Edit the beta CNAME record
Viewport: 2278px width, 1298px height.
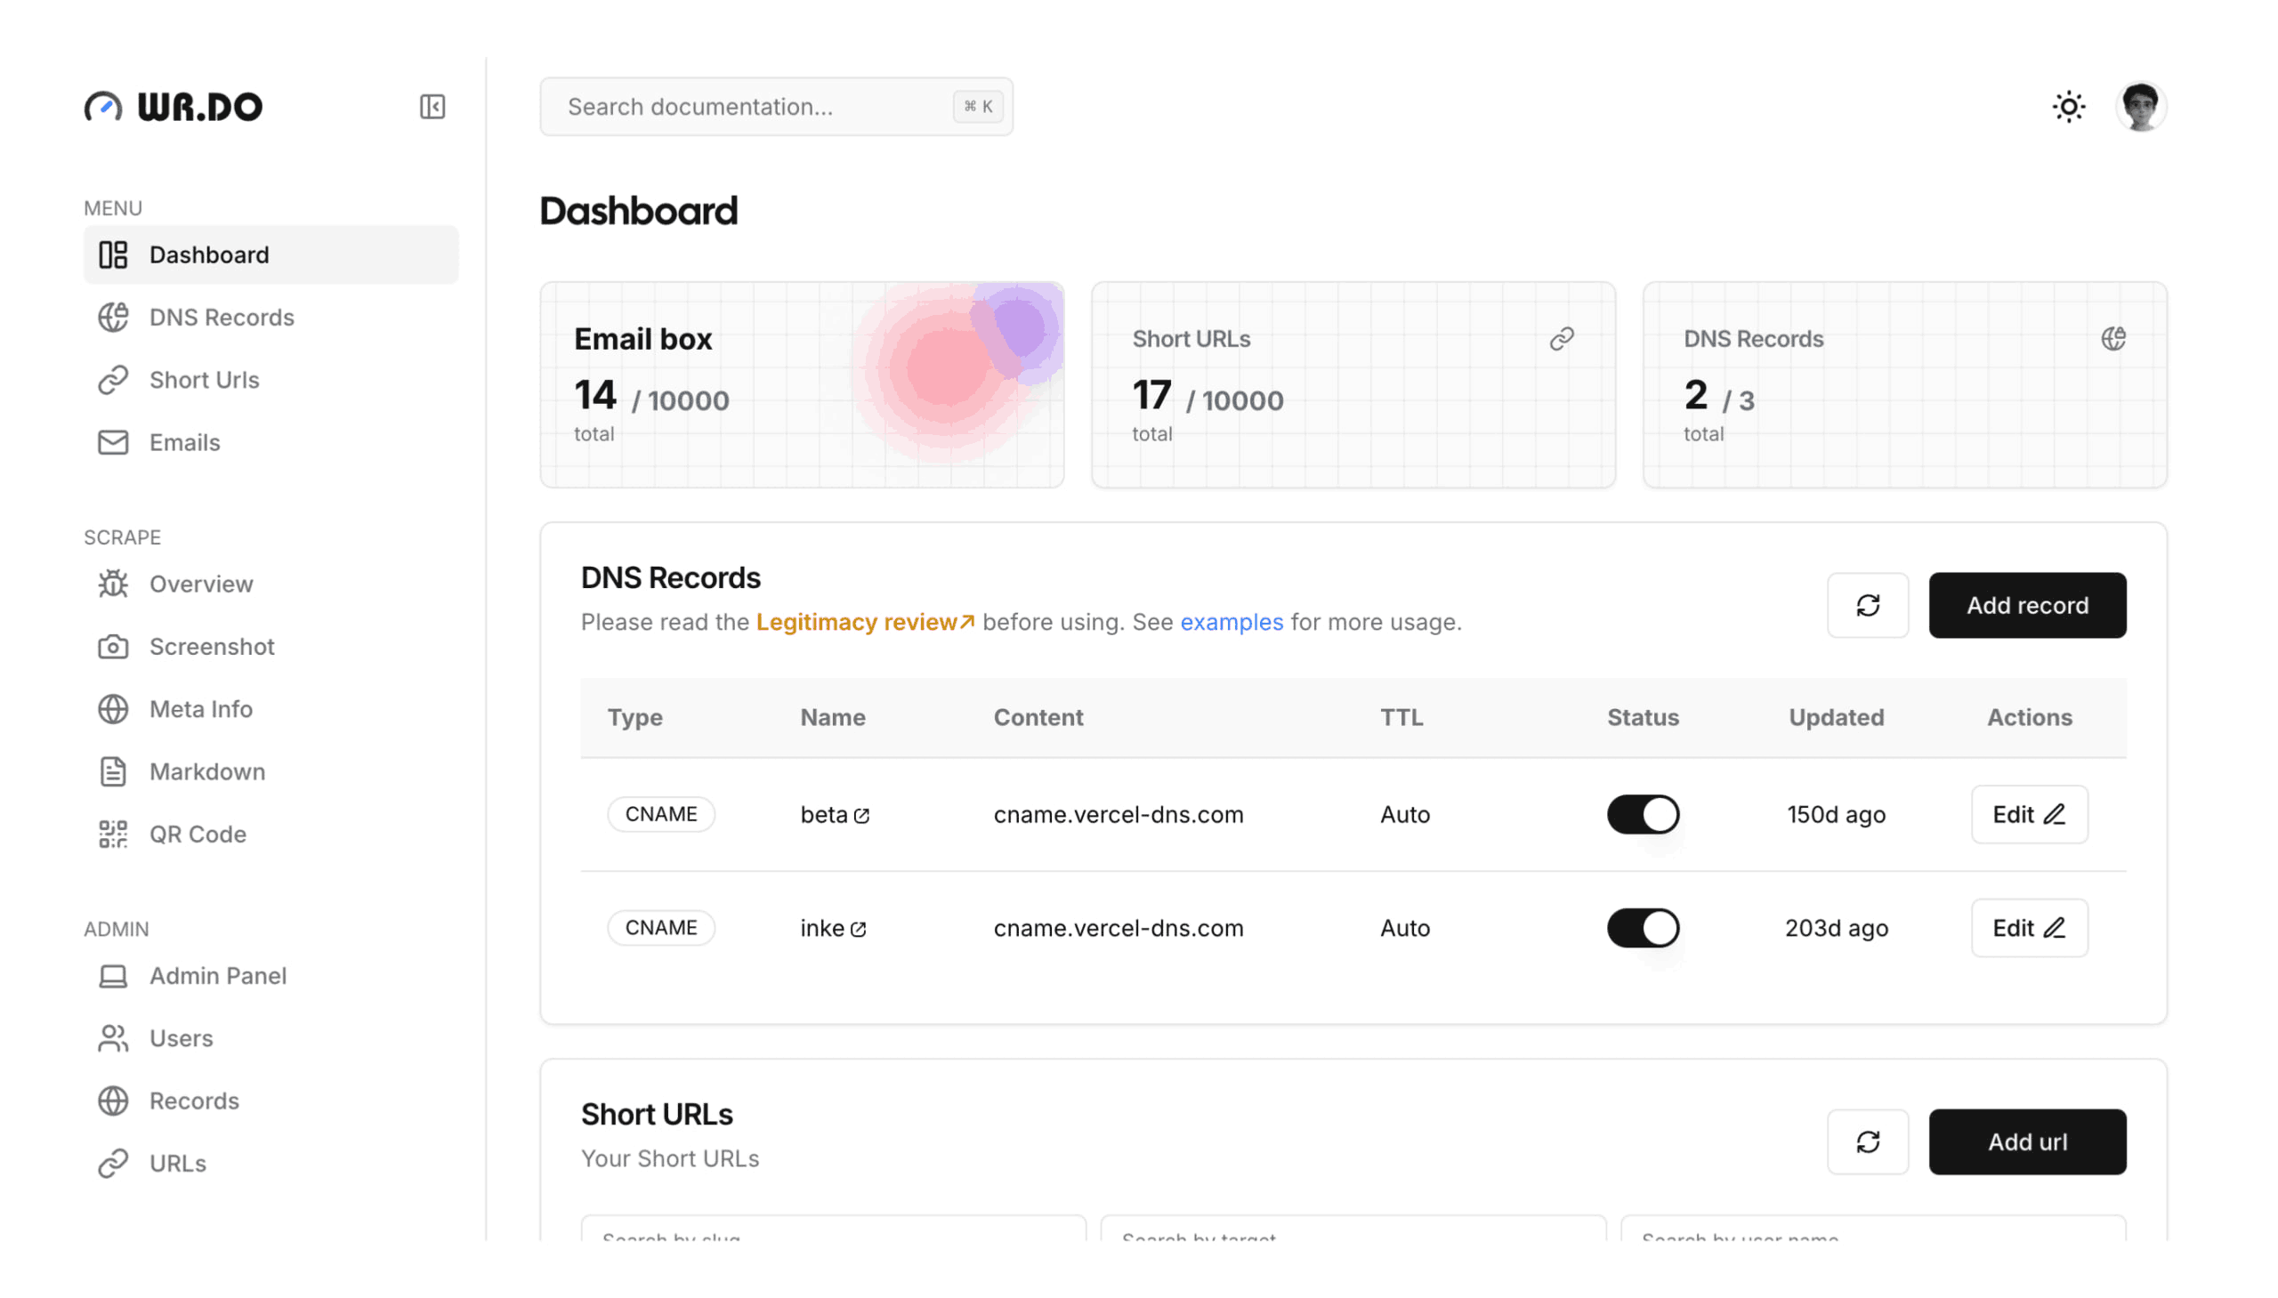(x=2028, y=814)
